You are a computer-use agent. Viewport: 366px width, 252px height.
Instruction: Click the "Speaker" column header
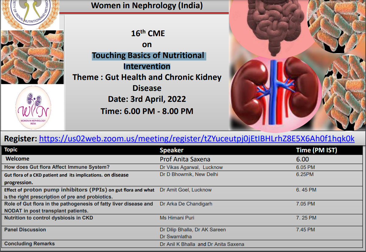click(172, 150)
